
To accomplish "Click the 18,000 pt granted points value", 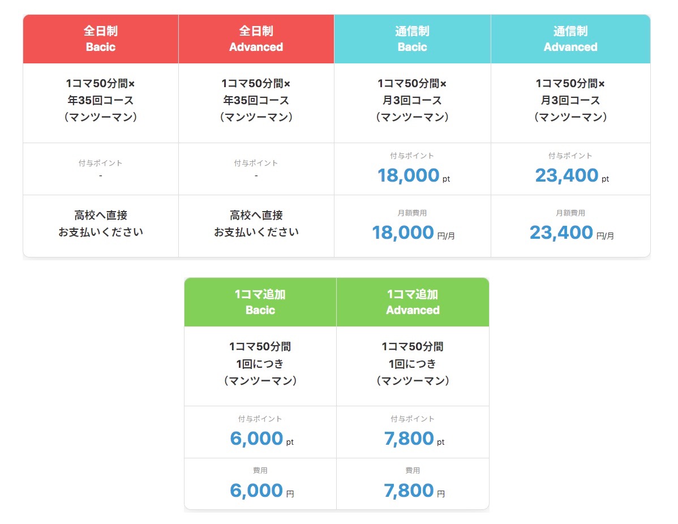I will pyautogui.click(x=409, y=175).
